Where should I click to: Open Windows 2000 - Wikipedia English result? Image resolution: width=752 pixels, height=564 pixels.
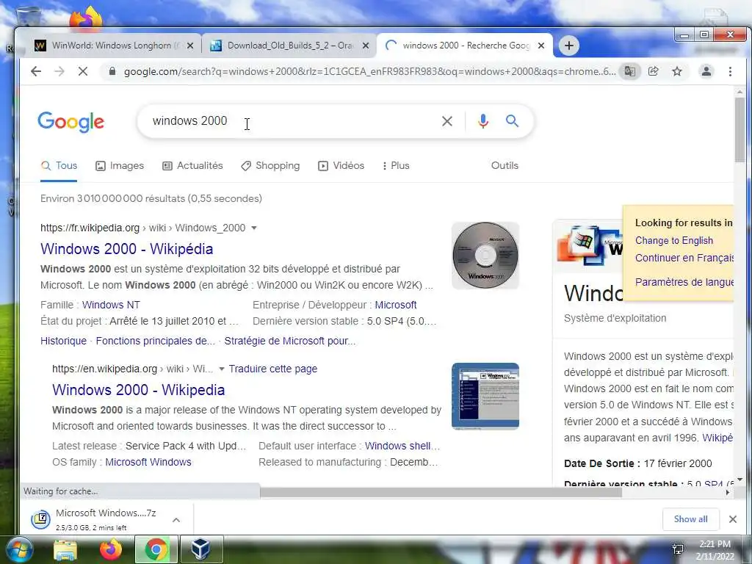coord(138,390)
